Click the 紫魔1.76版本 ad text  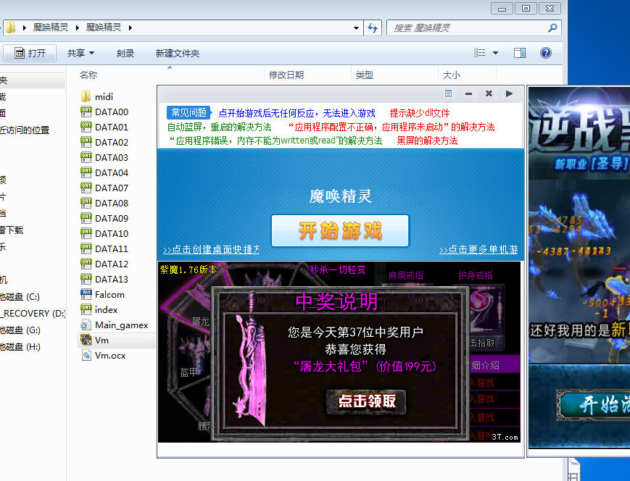point(188,269)
